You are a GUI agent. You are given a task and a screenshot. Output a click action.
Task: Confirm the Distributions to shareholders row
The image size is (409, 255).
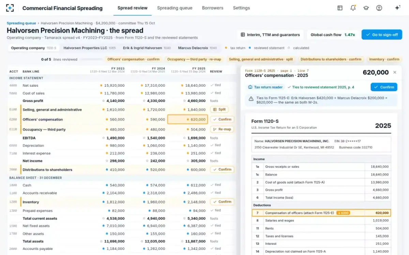(222, 169)
